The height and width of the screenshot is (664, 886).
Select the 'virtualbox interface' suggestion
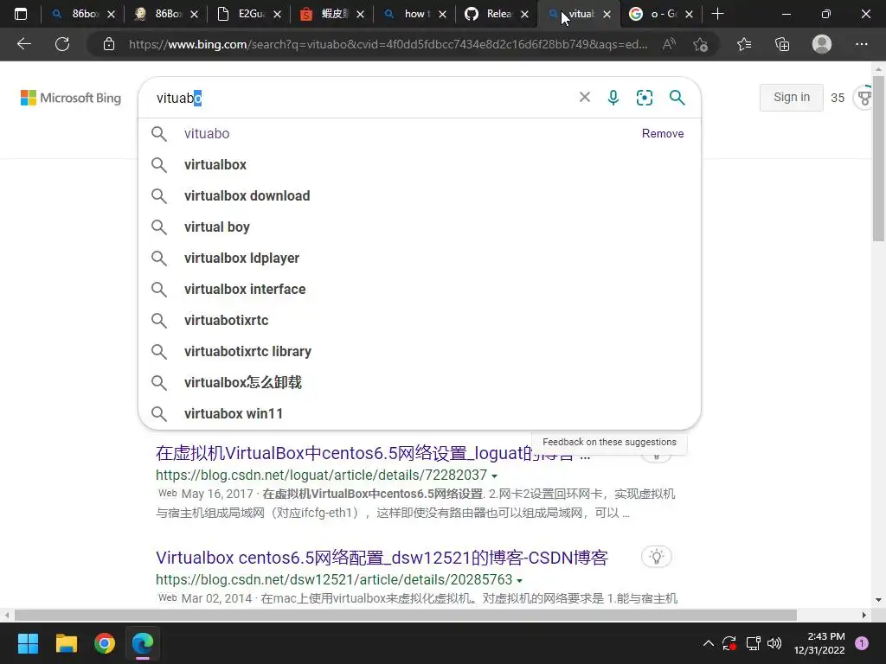tap(420, 289)
